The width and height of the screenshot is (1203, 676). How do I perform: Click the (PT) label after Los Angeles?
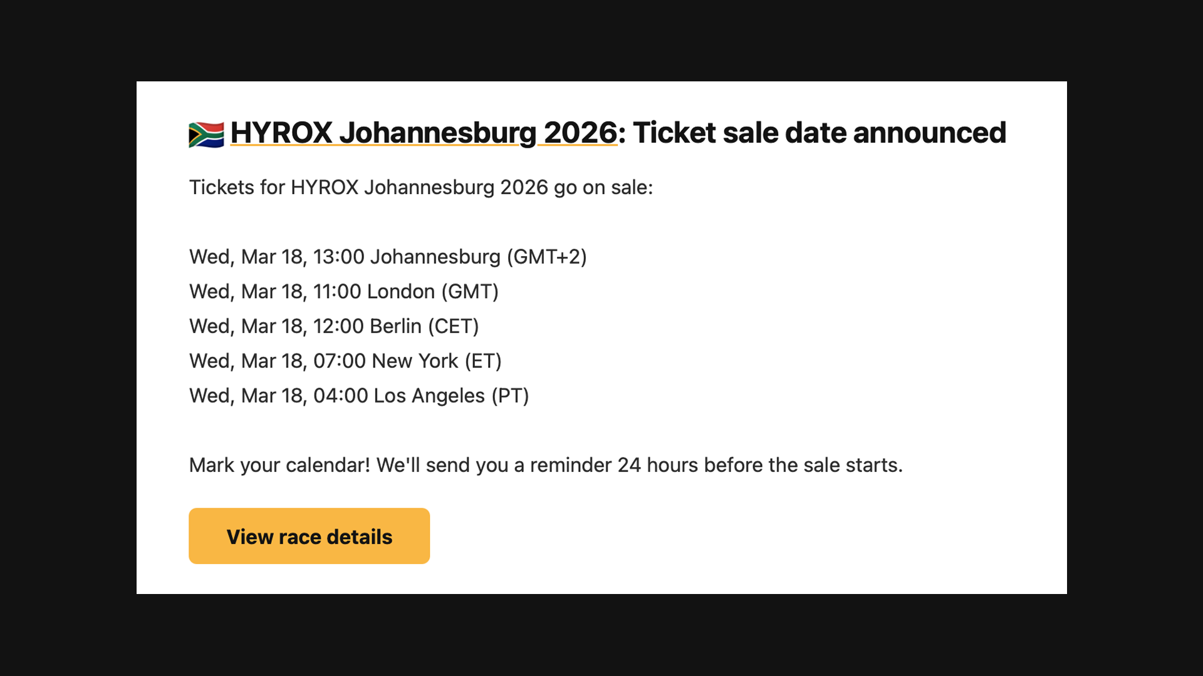(x=510, y=396)
